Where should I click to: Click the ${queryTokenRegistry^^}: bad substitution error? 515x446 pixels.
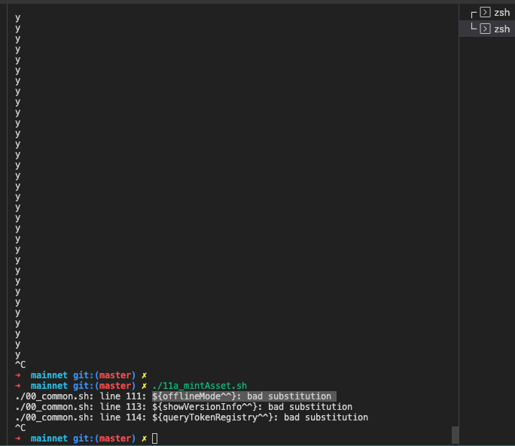tap(260, 417)
